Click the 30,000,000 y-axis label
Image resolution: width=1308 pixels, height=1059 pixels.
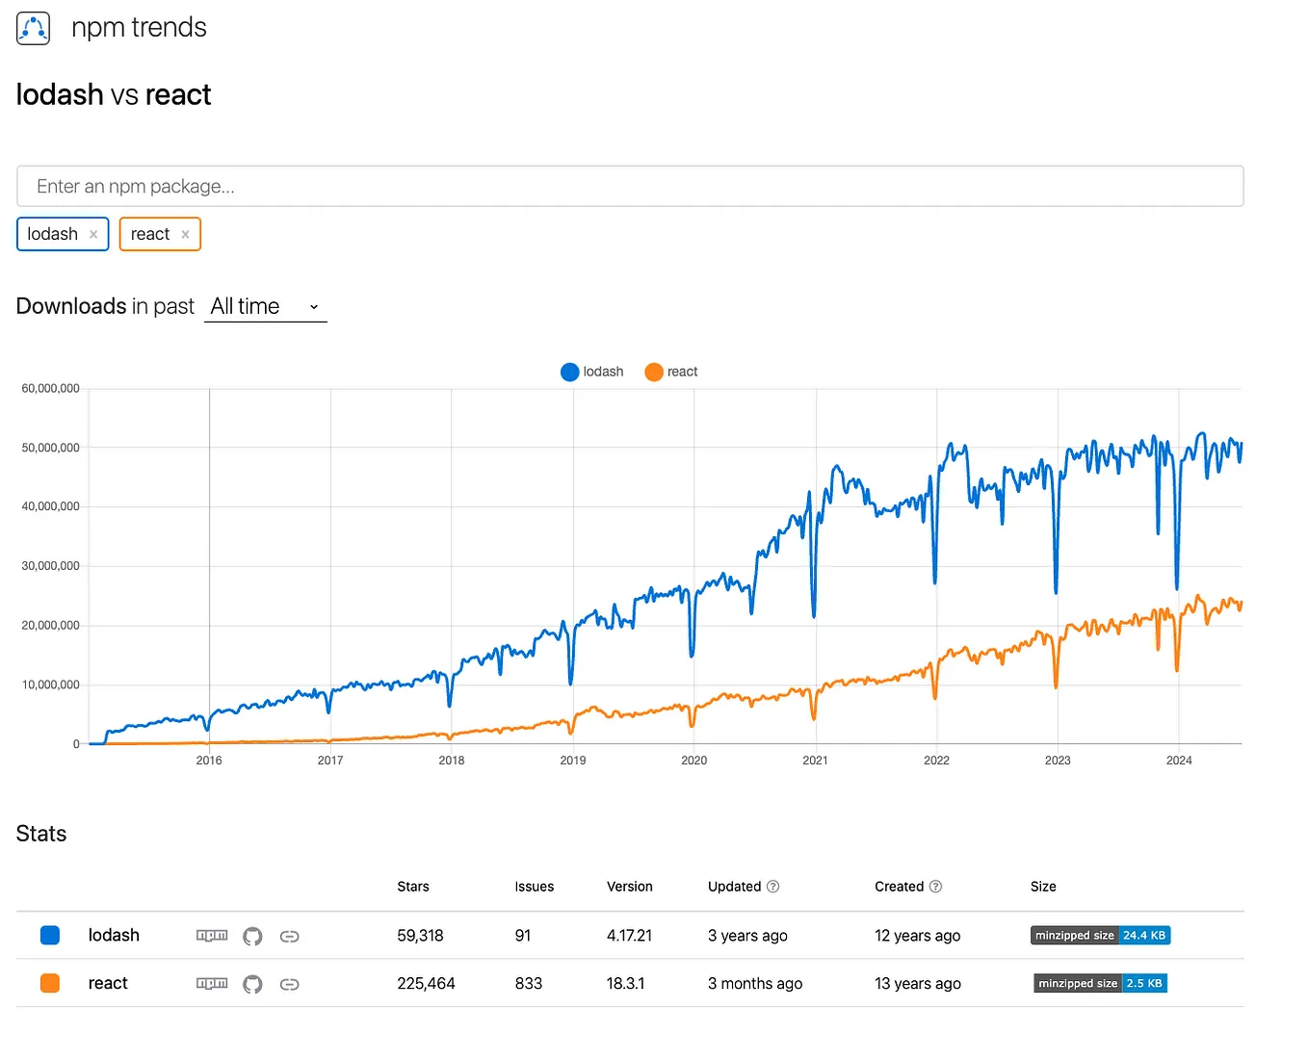[x=51, y=566]
